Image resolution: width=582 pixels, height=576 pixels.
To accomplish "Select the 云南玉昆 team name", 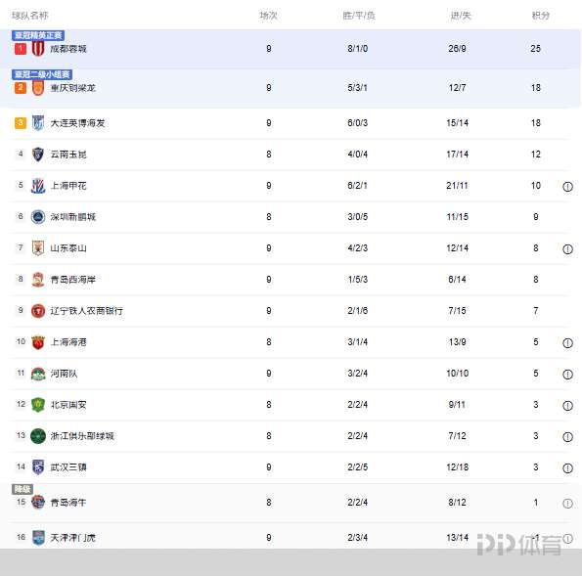I will 68,155.
